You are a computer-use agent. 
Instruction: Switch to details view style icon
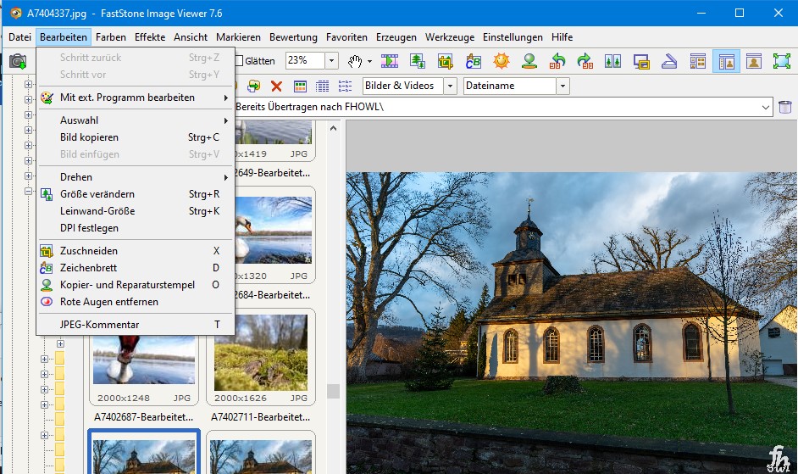pyautogui.click(x=323, y=86)
